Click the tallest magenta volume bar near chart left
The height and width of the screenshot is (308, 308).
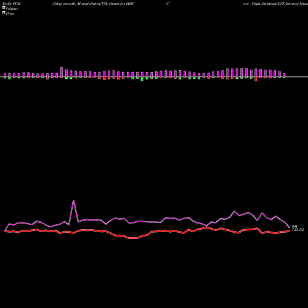click(62, 72)
